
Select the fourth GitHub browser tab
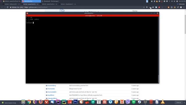[x=67, y=4]
